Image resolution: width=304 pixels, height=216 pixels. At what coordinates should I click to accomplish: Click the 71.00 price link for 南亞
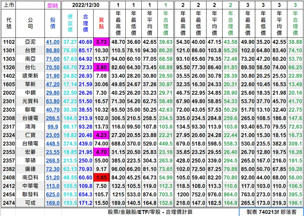(53, 59)
